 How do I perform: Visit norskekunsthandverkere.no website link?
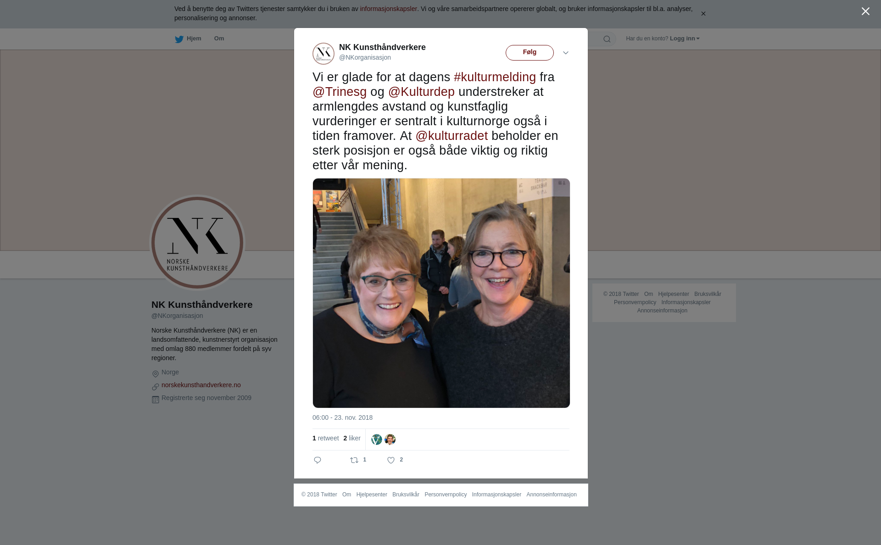(201, 385)
